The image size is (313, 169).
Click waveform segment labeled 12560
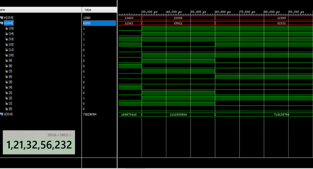[x=264, y=18]
